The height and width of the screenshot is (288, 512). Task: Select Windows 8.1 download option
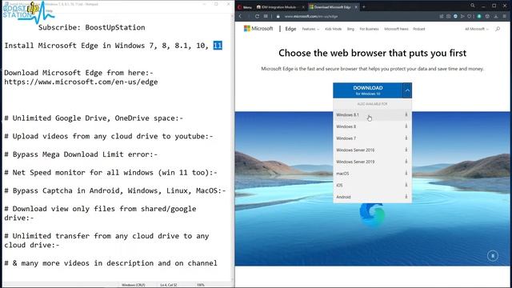click(372, 114)
